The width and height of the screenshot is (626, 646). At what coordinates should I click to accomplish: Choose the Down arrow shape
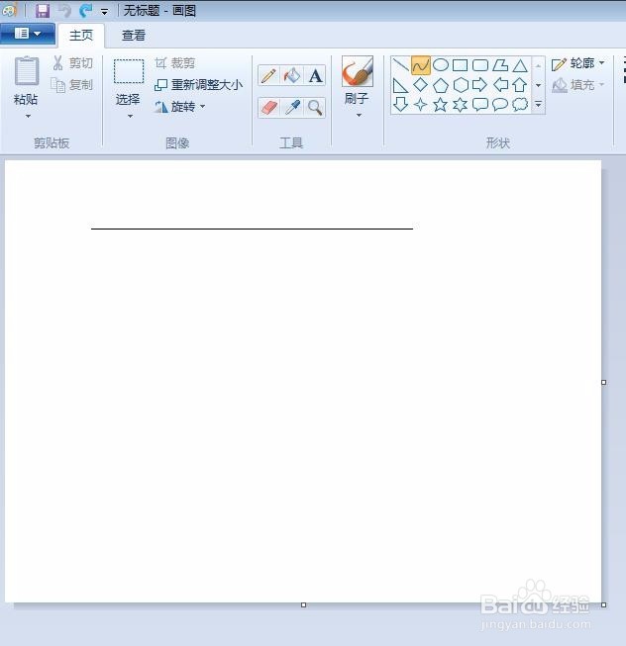pos(400,104)
